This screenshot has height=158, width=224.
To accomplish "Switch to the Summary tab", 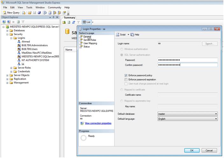I will click(69, 18).
